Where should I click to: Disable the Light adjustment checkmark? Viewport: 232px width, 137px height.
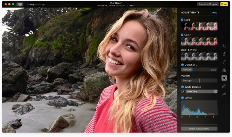[182, 20]
